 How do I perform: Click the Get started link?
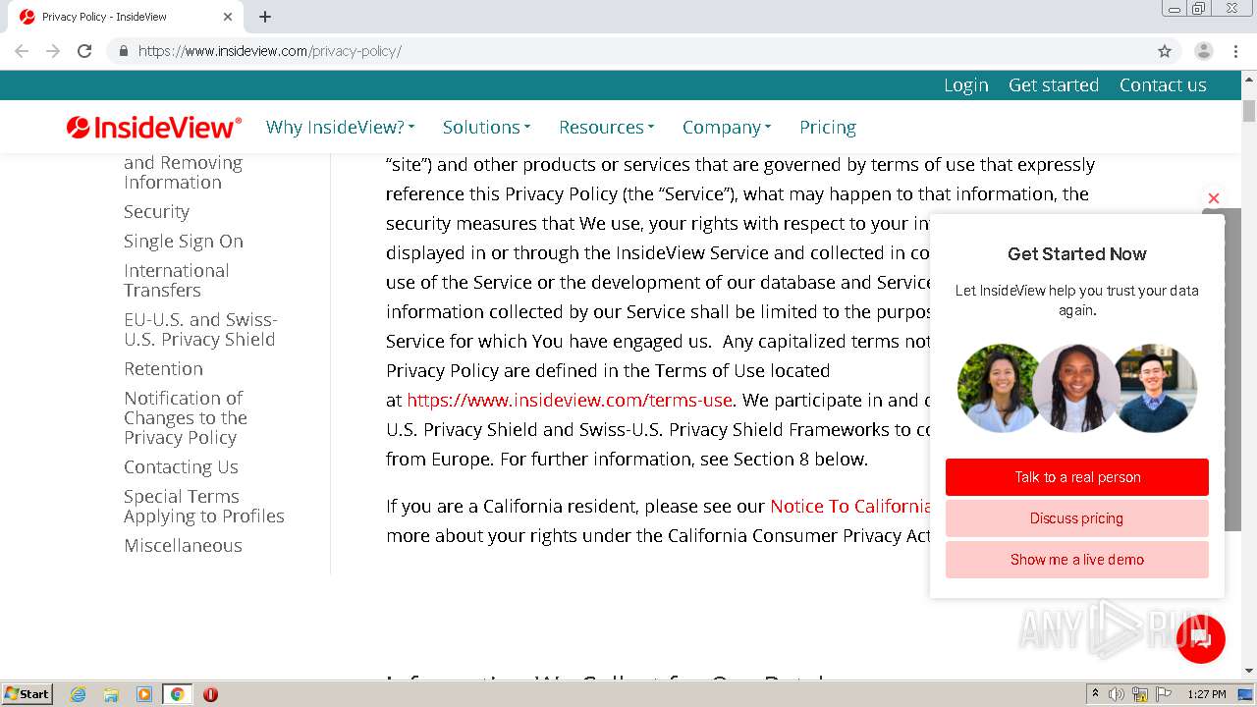click(x=1054, y=85)
